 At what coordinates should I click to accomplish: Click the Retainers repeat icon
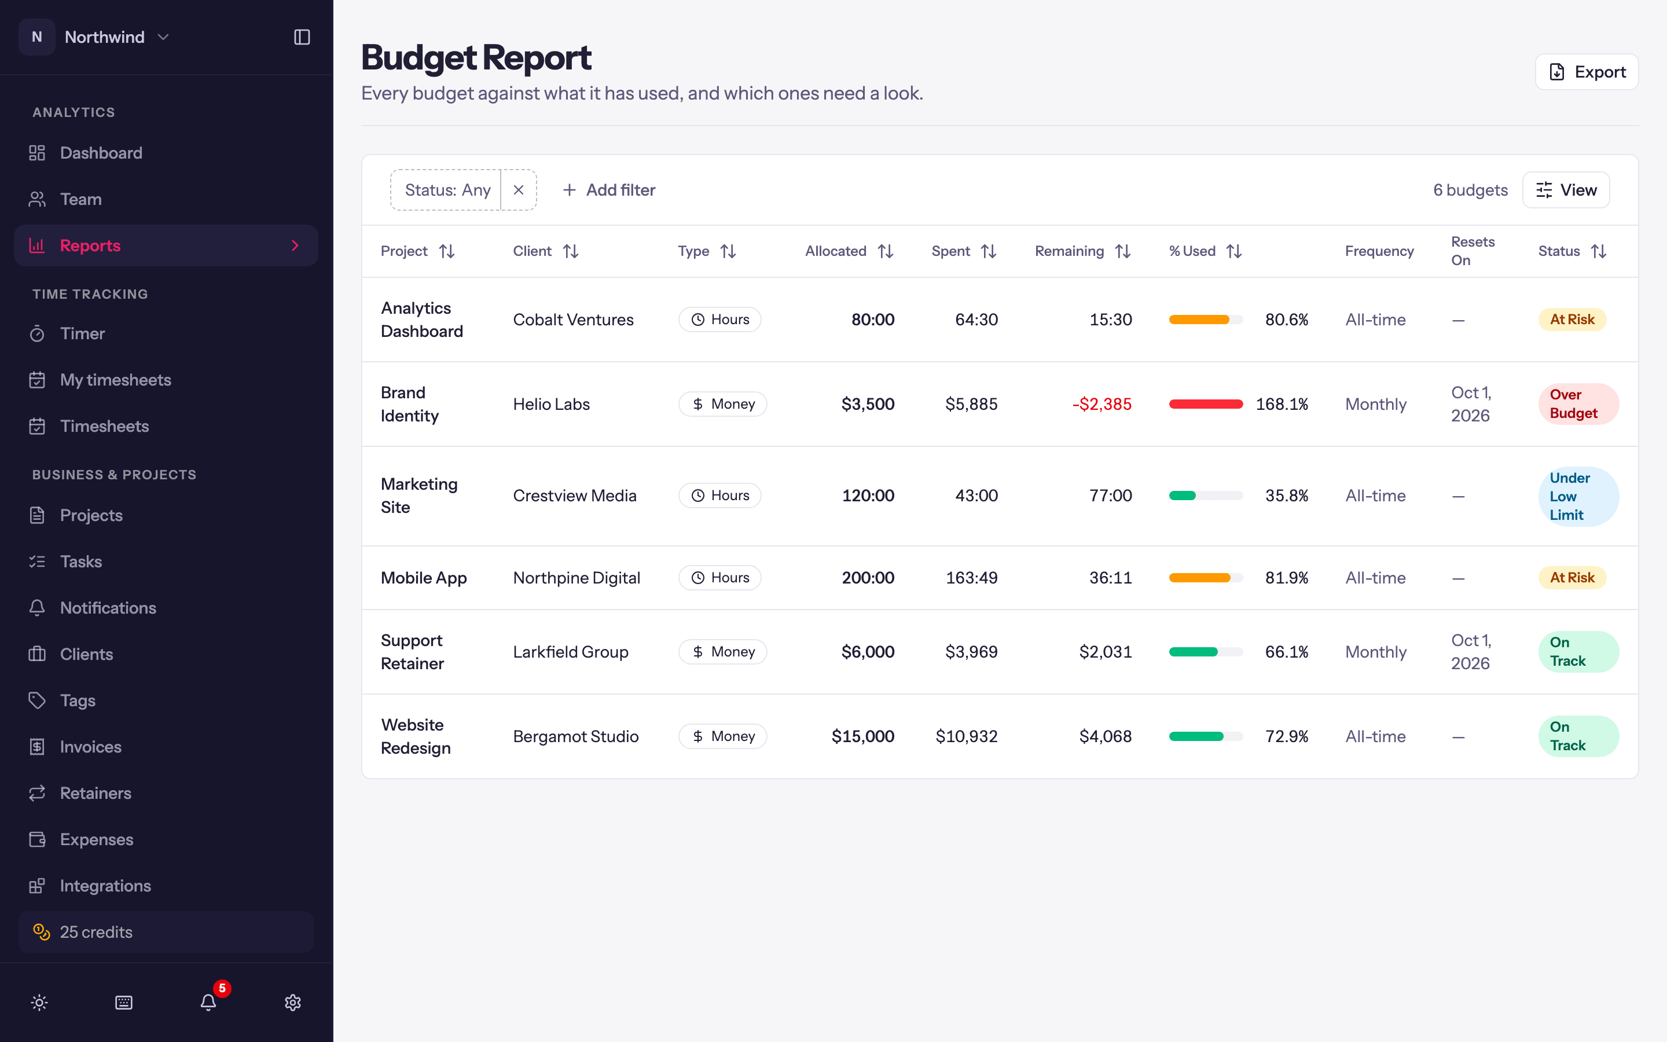37,793
